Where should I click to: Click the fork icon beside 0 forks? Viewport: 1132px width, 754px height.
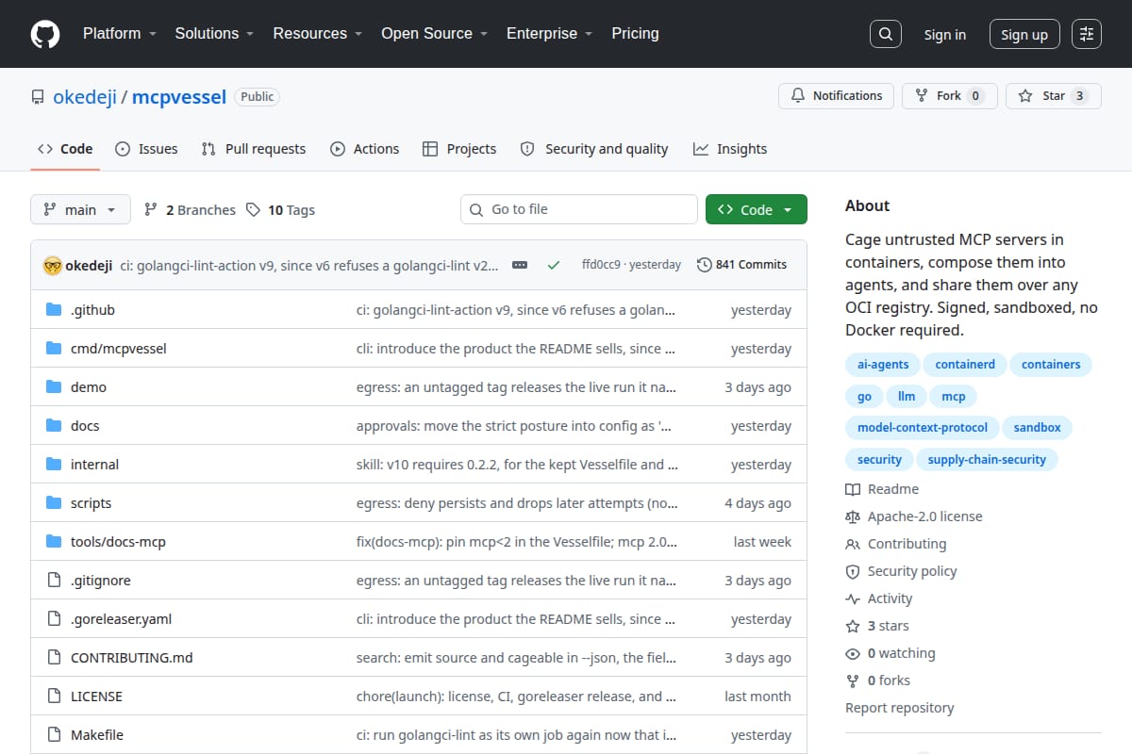click(853, 680)
